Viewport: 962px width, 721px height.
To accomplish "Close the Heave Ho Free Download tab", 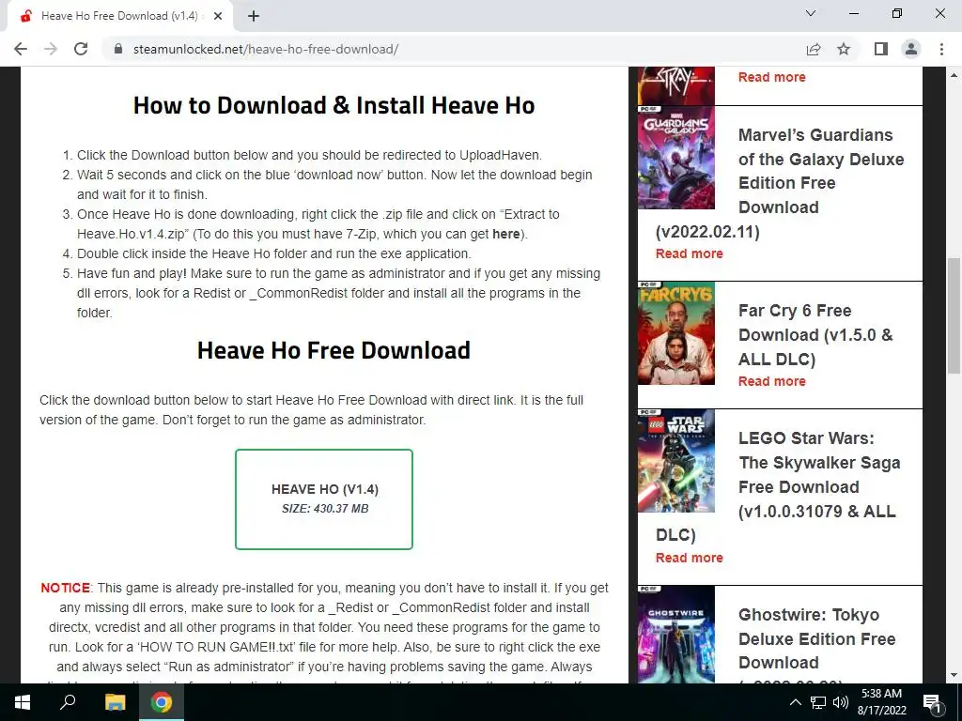I will (218, 16).
